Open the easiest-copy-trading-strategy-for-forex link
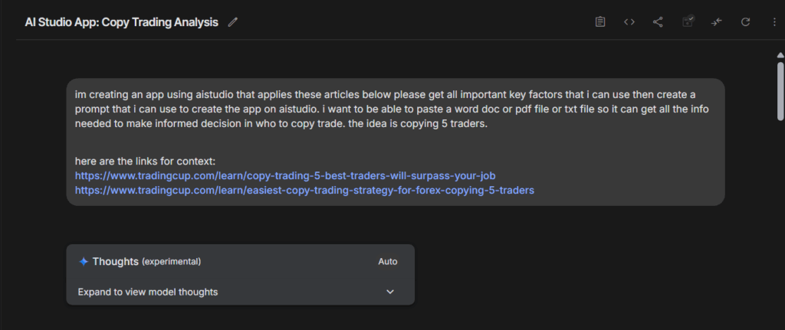 (304, 190)
